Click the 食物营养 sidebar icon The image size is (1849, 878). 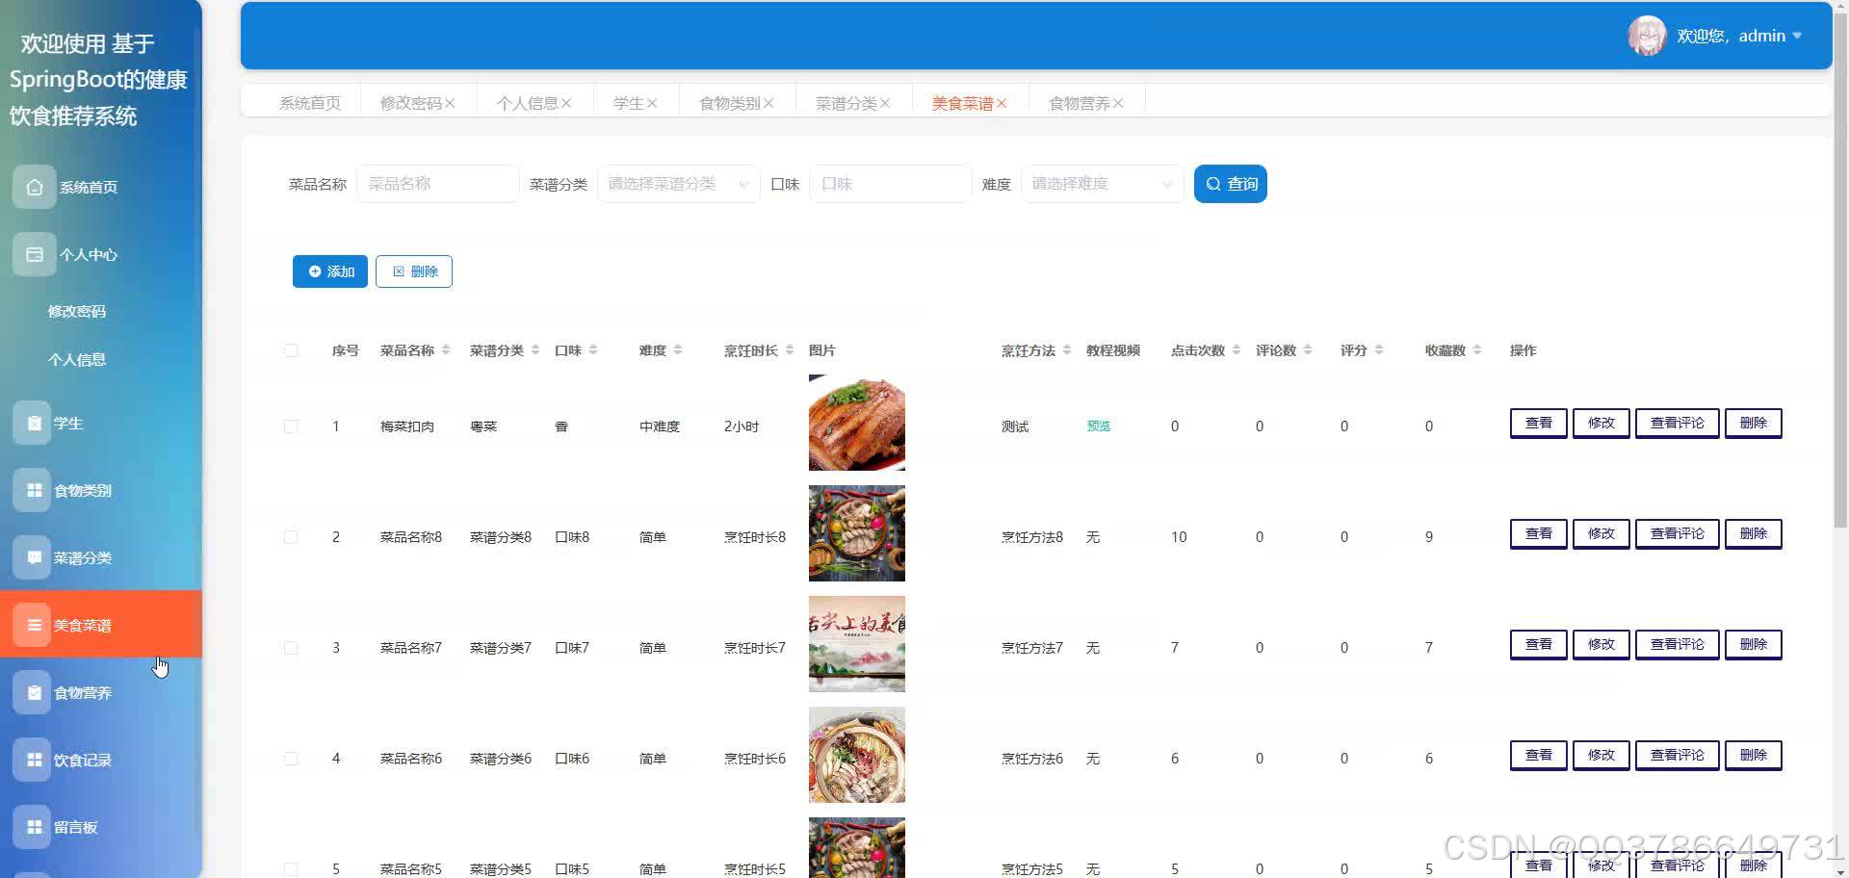coord(33,692)
